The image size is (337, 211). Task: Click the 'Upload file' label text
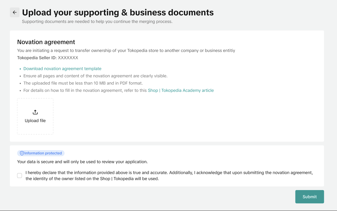[35, 121]
